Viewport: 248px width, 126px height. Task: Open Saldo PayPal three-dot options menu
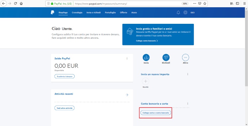pos(127,59)
